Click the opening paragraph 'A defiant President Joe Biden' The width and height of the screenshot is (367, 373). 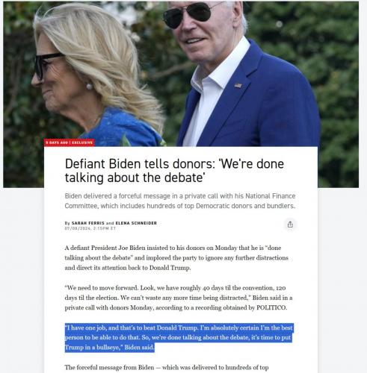176,258
